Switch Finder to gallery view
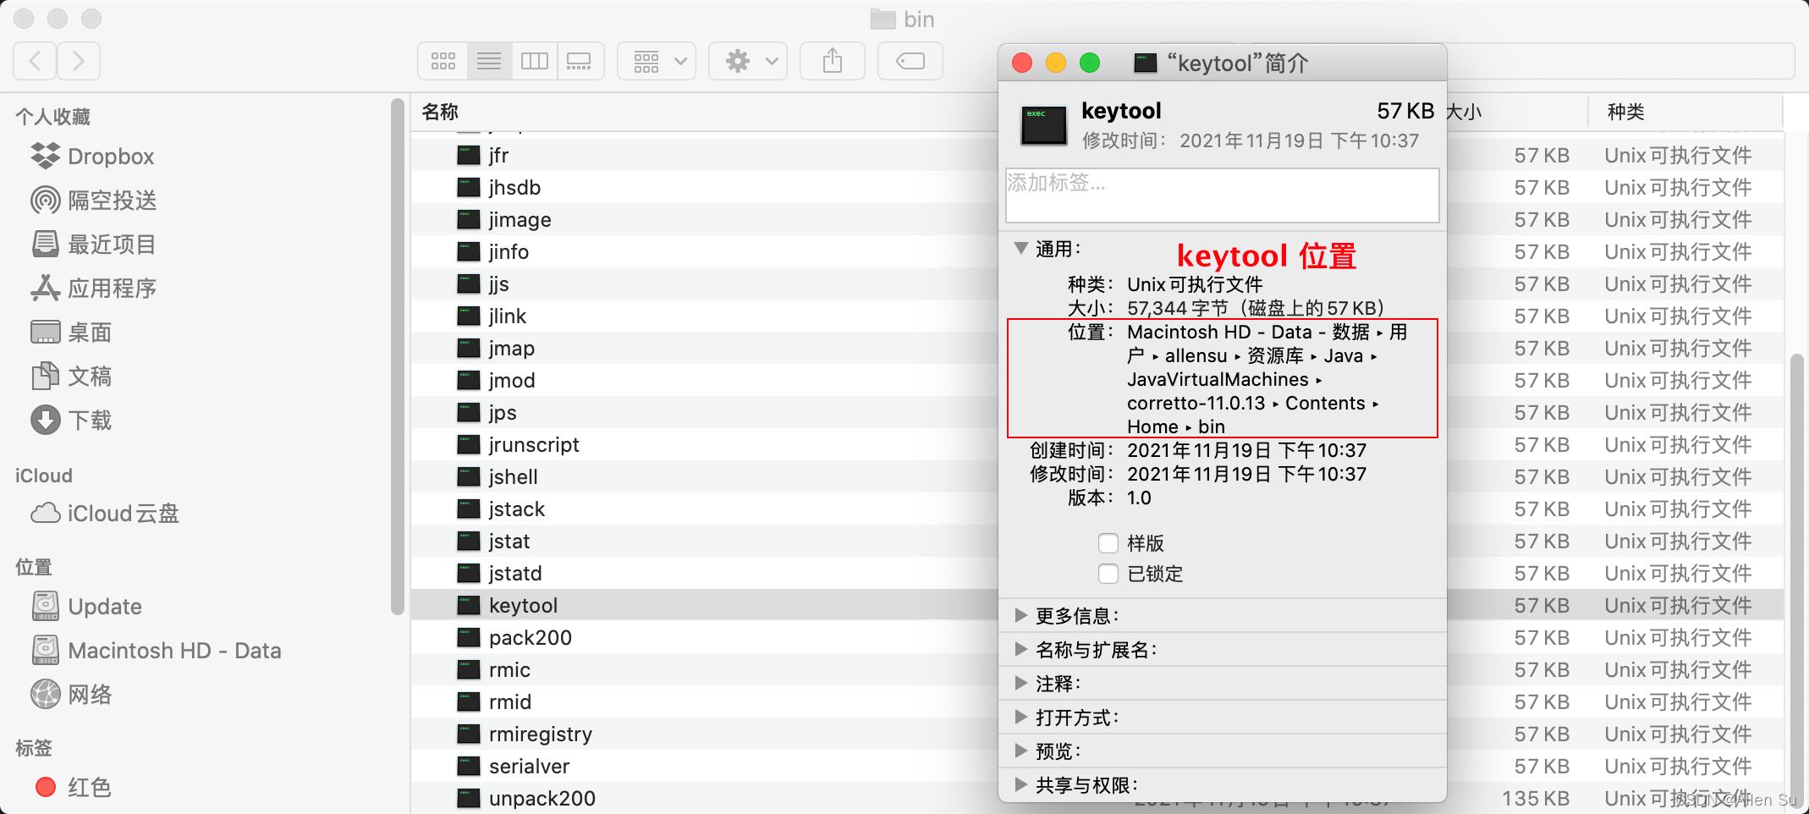This screenshot has height=814, width=1809. tap(580, 60)
